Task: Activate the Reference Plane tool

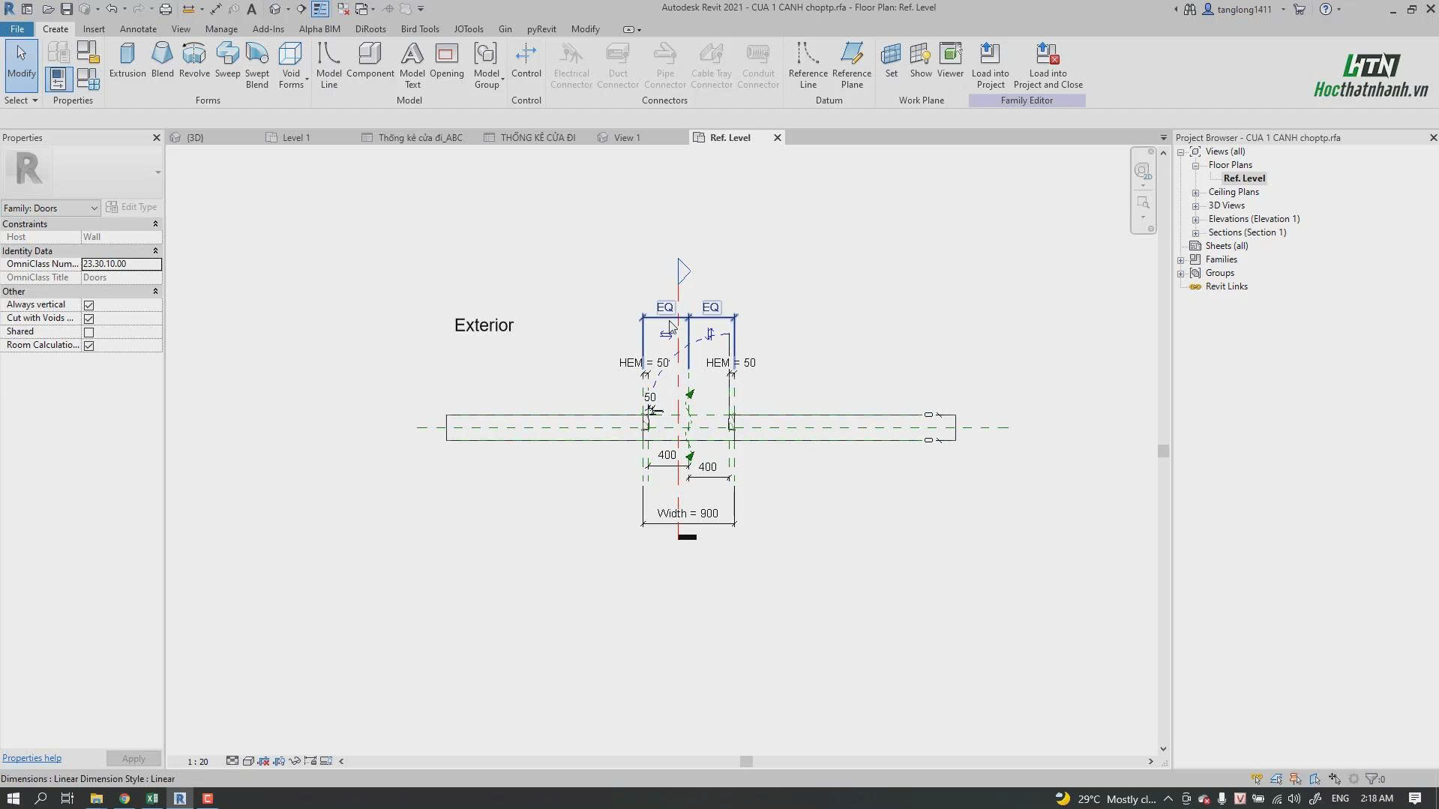Action: pyautogui.click(x=852, y=66)
